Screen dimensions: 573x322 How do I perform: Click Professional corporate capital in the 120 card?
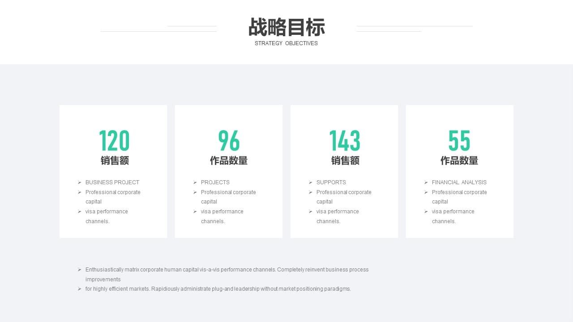[113, 197]
